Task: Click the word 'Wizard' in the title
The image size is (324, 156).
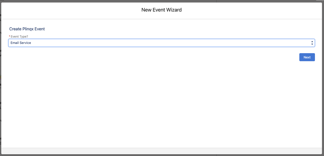Action: click(x=174, y=10)
